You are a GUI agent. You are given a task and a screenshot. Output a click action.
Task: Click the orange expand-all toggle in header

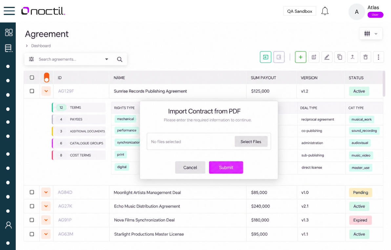click(46, 78)
